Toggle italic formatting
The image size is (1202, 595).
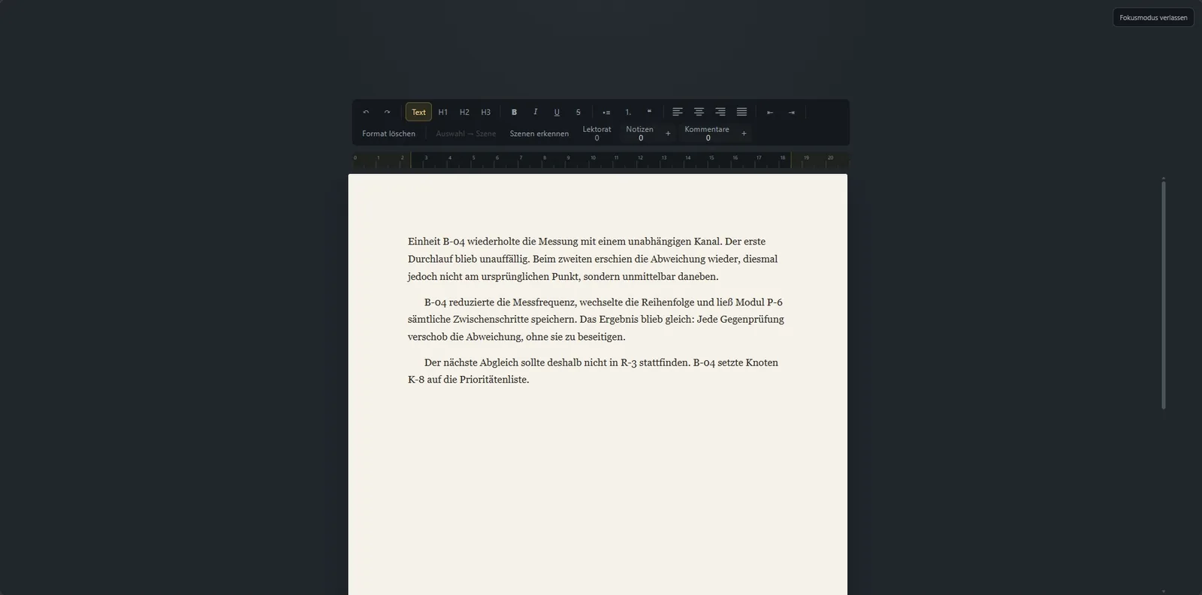[535, 112]
